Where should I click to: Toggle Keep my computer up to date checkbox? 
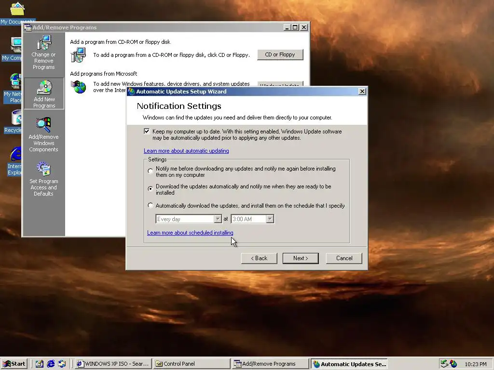pyautogui.click(x=147, y=131)
